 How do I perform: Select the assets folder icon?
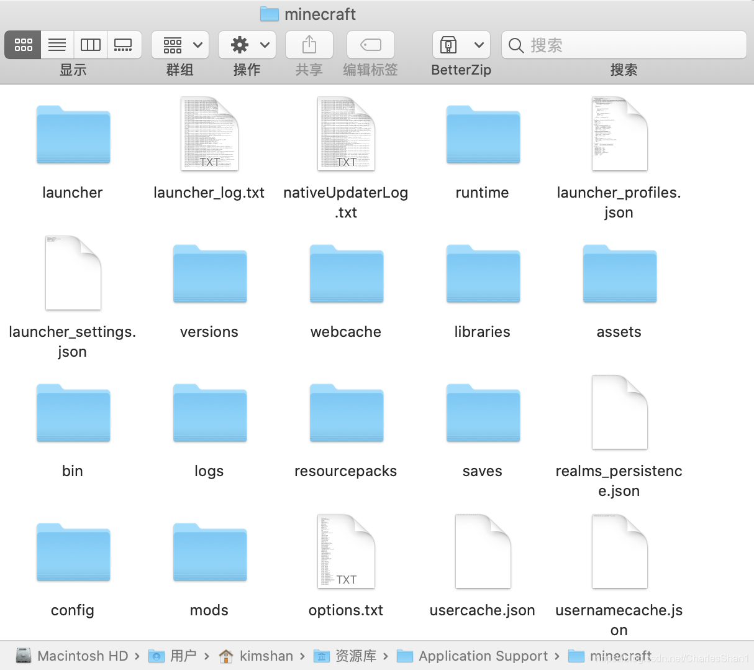620,274
